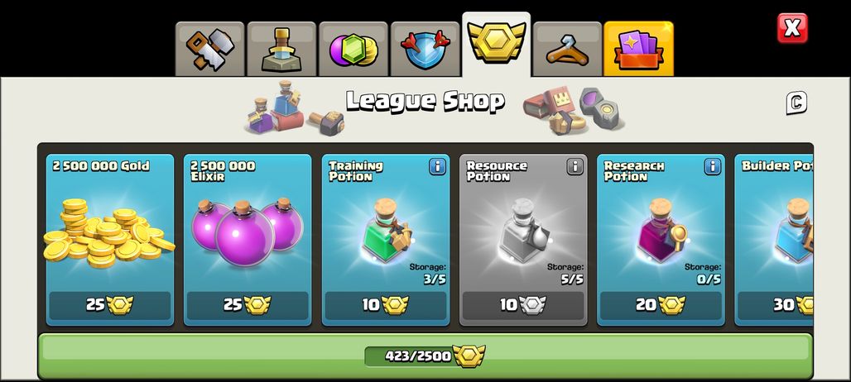Show info for Resource Potion

pos(575,166)
